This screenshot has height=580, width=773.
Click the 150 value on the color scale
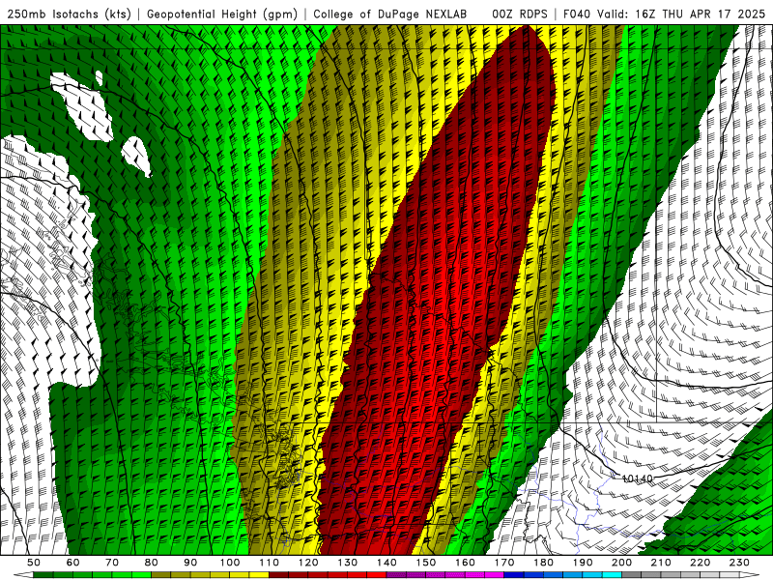(426, 563)
